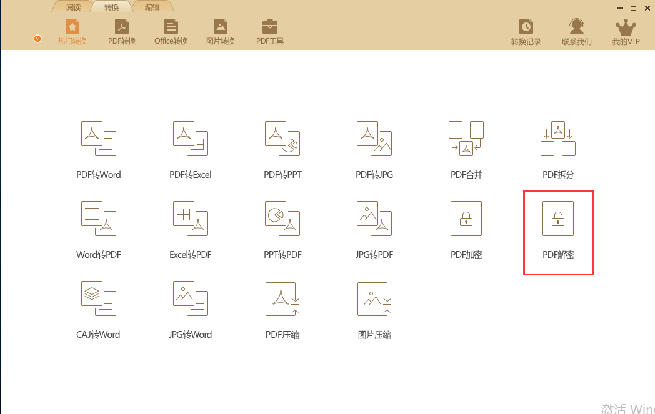655x414 pixels.
Task: Open the PDF合并 merge tool
Action: [x=466, y=139]
